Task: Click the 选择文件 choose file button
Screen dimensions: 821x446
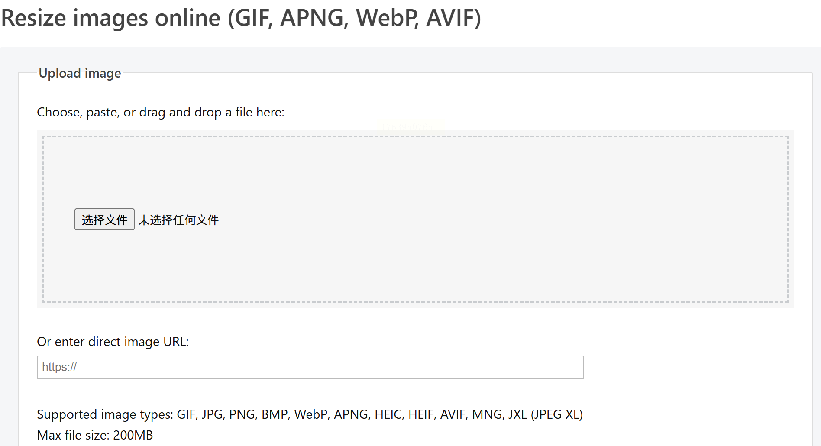Action: pos(104,220)
